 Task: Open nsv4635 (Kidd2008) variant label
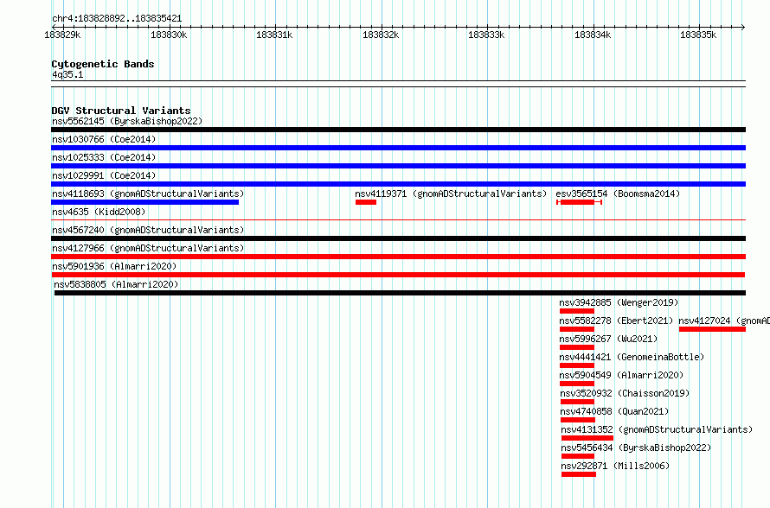[99, 212]
